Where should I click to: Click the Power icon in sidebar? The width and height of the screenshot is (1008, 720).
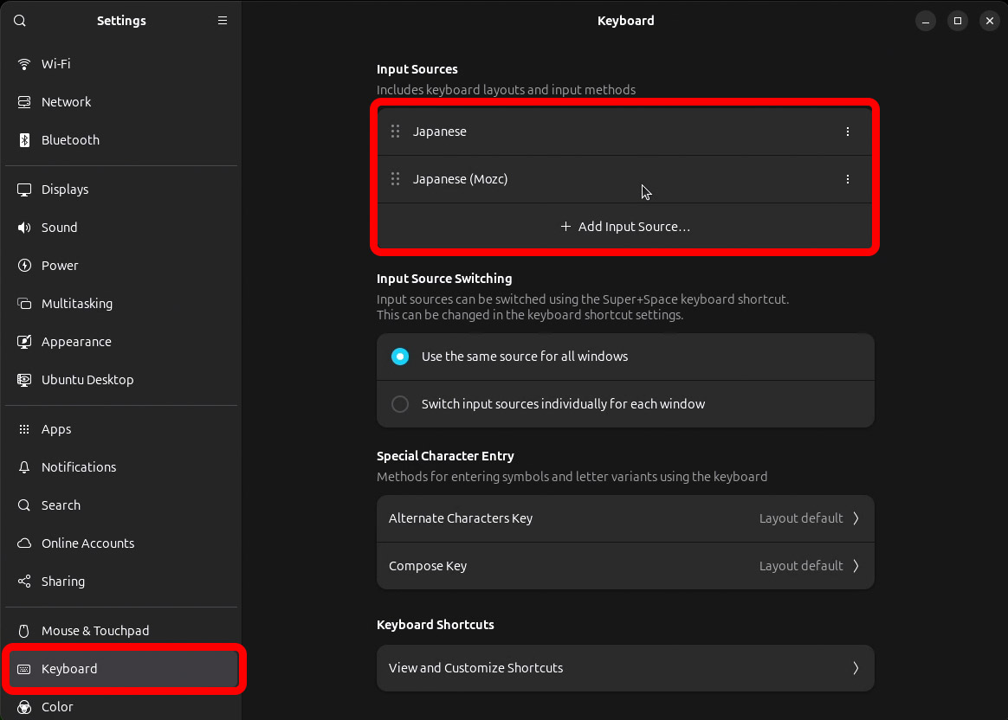point(24,266)
